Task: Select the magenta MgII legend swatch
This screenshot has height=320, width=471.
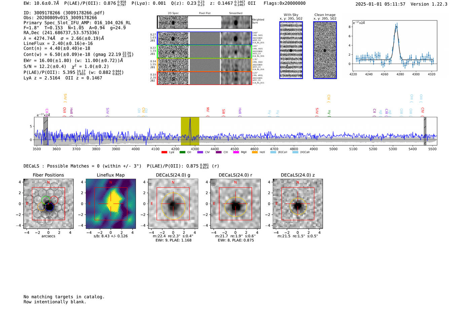Action: [x=236, y=152]
